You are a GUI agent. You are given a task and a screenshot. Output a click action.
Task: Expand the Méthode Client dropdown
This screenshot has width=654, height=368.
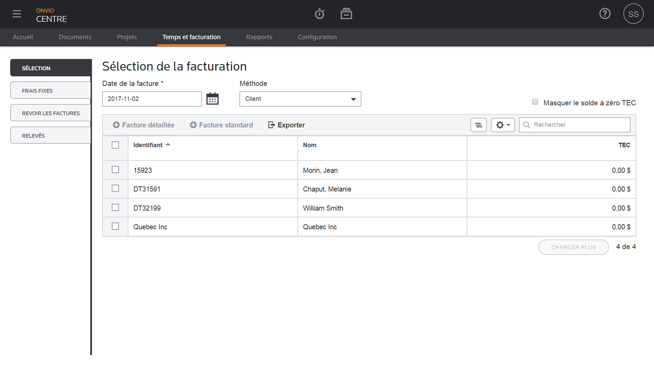coord(300,99)
